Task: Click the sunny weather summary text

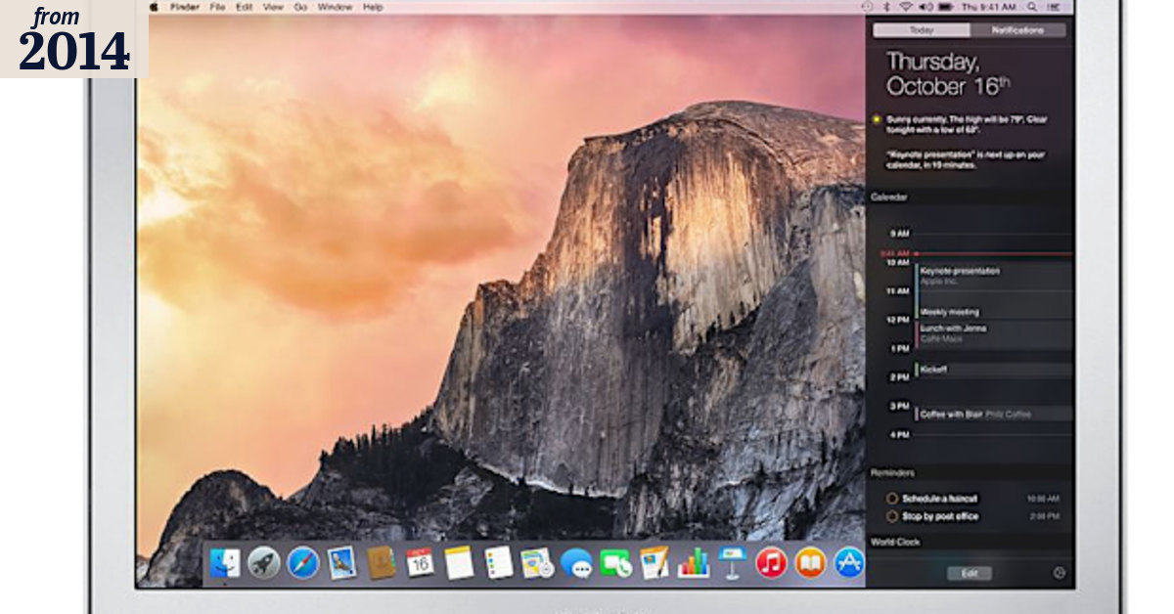Action: pos(967,125)
